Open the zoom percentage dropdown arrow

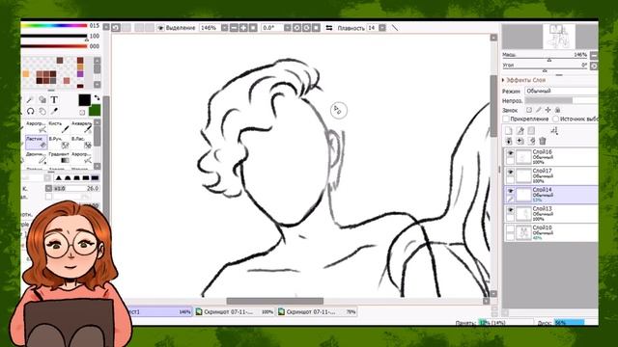(x=224, y=28)
